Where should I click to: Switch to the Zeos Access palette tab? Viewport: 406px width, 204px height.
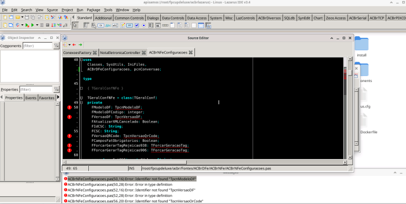click(x=336, y=18)
